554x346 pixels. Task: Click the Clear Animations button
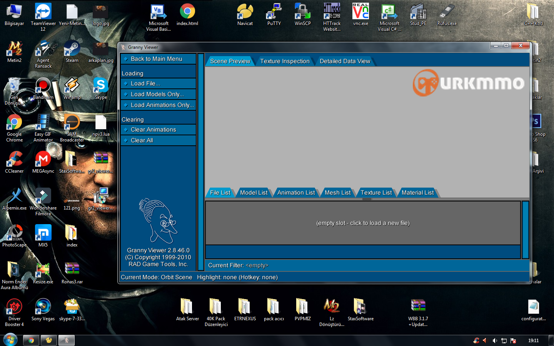[158, 130]
